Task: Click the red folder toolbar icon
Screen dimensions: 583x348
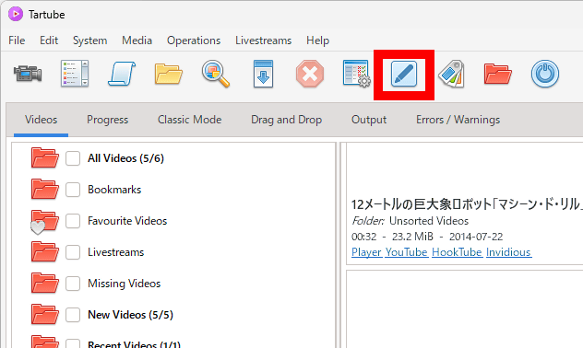Action: [498, 74]
